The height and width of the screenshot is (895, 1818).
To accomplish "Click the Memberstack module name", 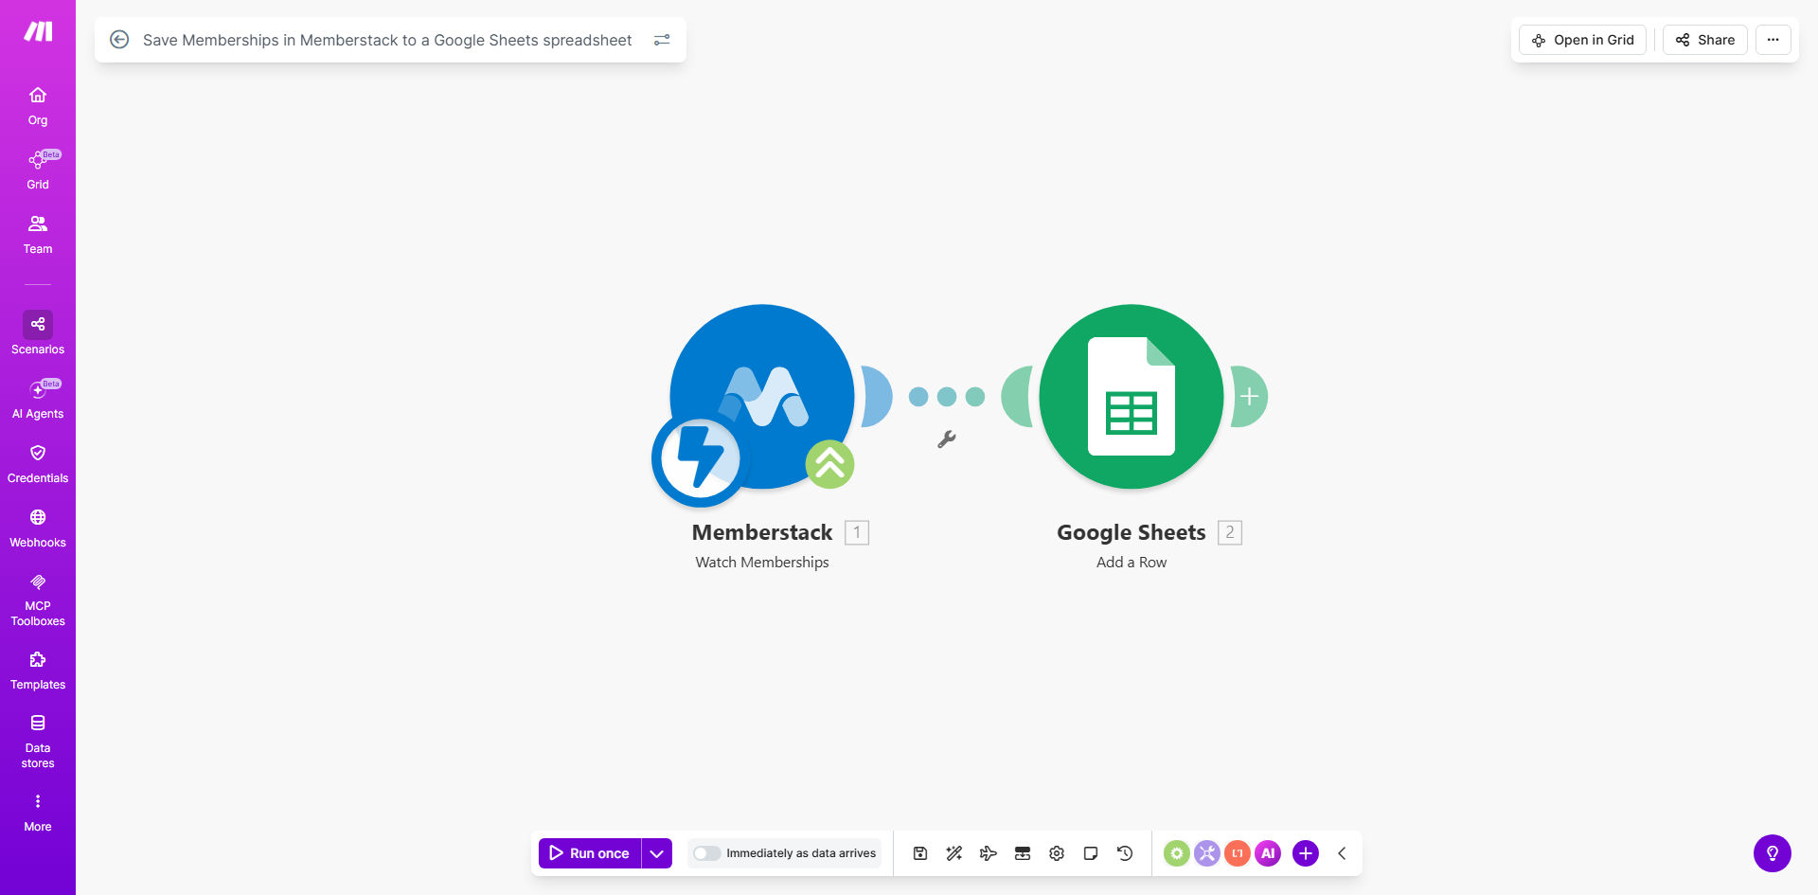I will coord(762,532).
